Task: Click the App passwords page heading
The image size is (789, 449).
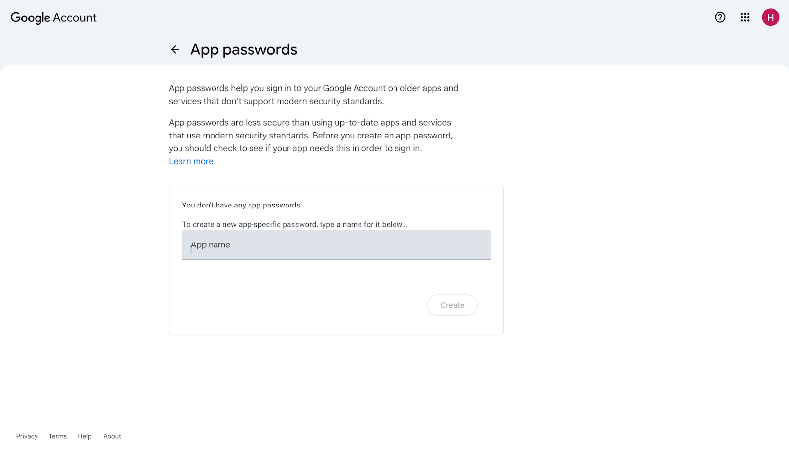Action: coord(244,50)
